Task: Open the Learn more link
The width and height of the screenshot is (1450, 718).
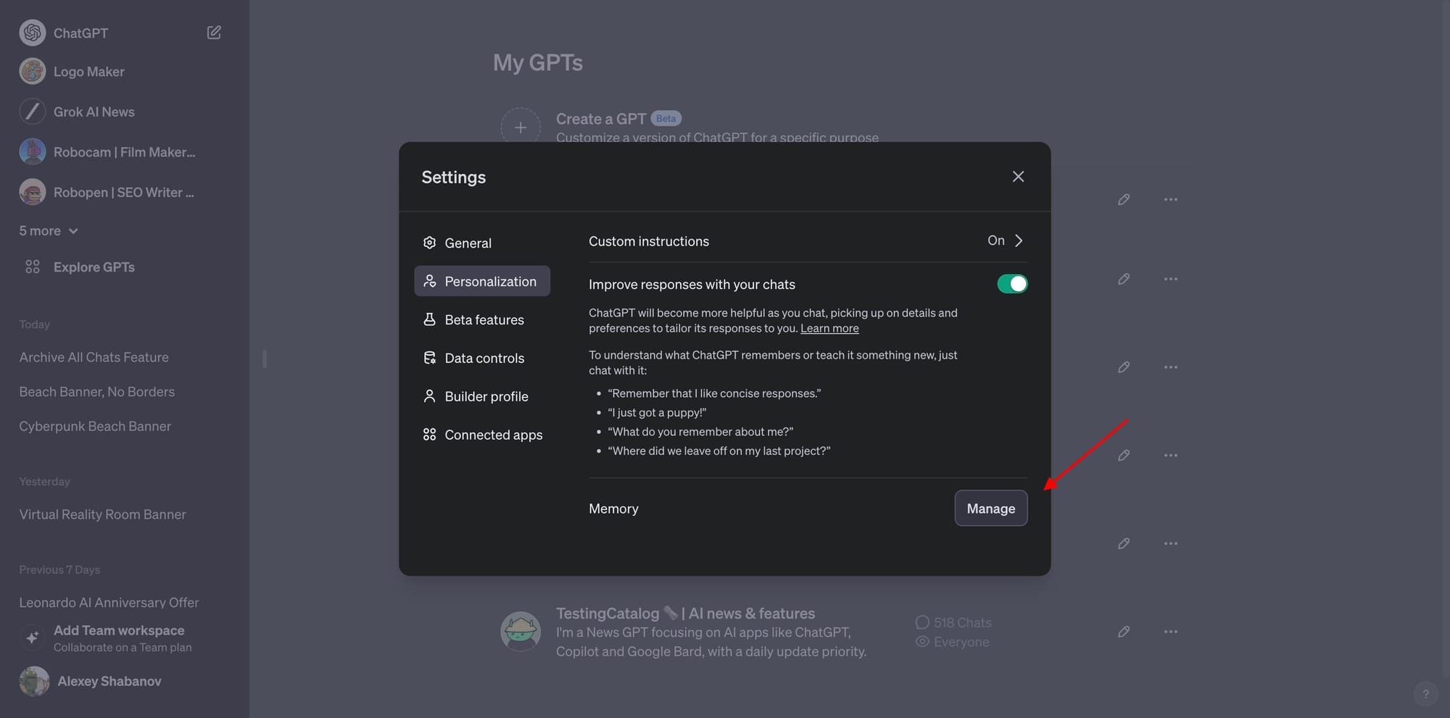Action: point(829,327)
